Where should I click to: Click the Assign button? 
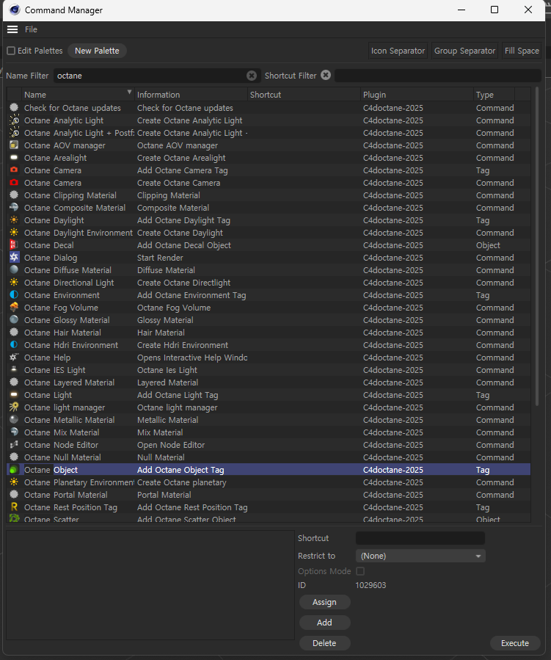click(x=325, y=602)
